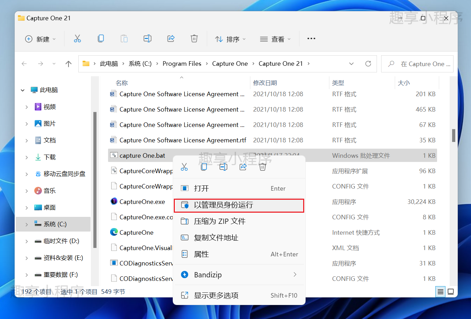Click the navigation pane scrollbar thumb

[x=95, y=180]
